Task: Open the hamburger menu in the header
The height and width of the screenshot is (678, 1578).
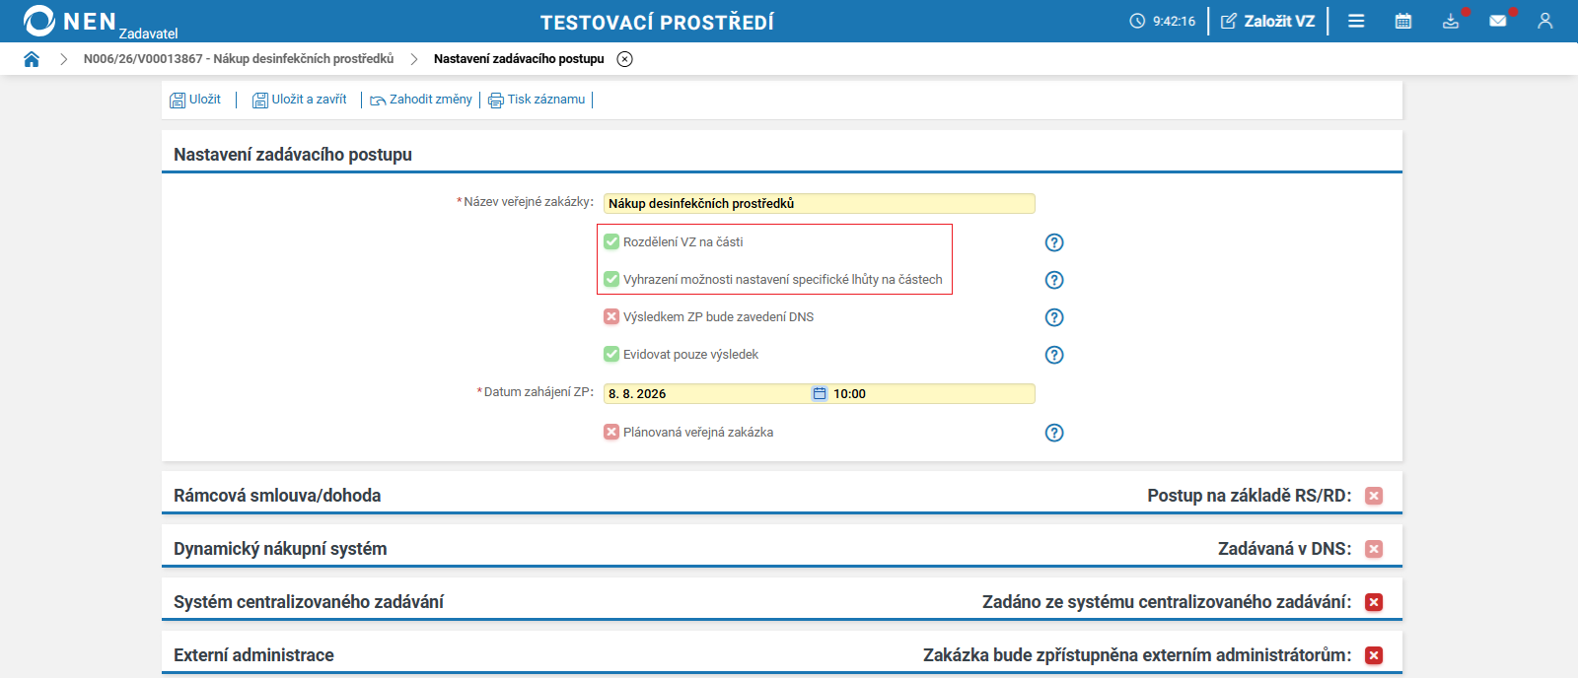Action: click(x=1356, y=21)
